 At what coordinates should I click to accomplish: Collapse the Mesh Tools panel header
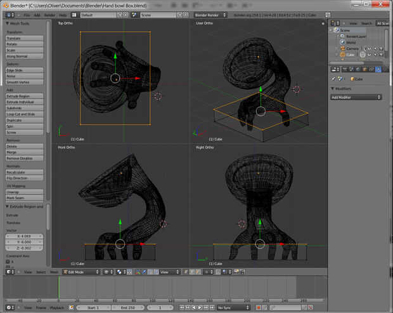(x=19, y=23)
